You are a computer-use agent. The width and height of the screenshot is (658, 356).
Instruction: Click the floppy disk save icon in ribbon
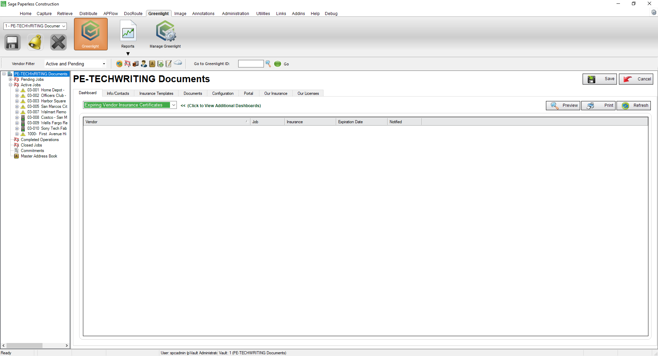[x=12, y=42]
